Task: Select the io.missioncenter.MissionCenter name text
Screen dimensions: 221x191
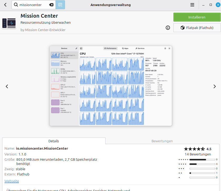Action: click(x=42, y=149)
